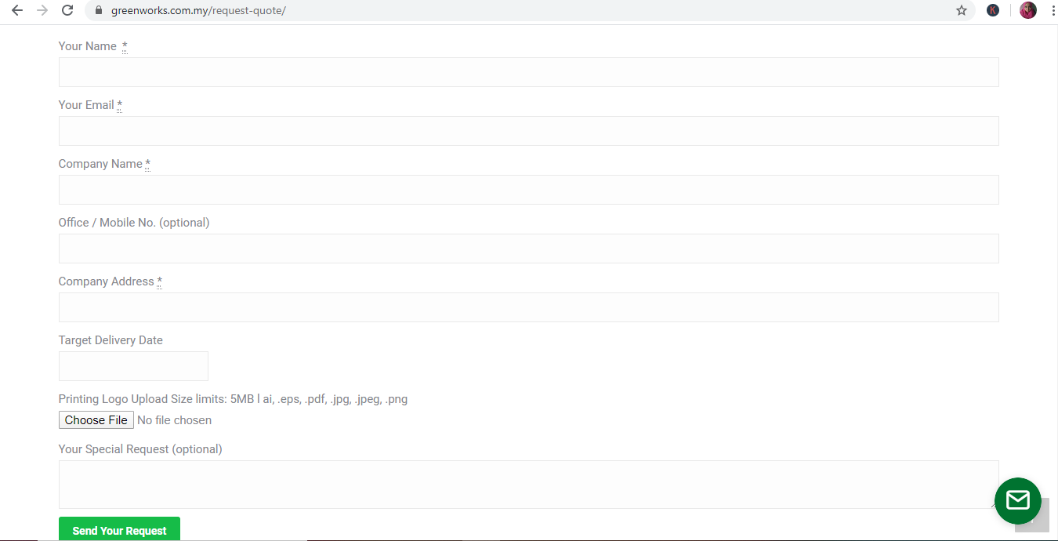
Task: Click the browser forward arrow
Action: coord(42,10)
